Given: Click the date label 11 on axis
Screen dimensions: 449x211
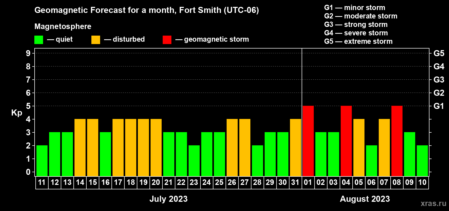Looking at the screenshot, I should pyautogui.click(x=42, y=183).
